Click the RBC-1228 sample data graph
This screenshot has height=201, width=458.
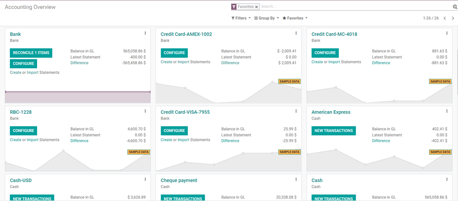click(78, 160)
